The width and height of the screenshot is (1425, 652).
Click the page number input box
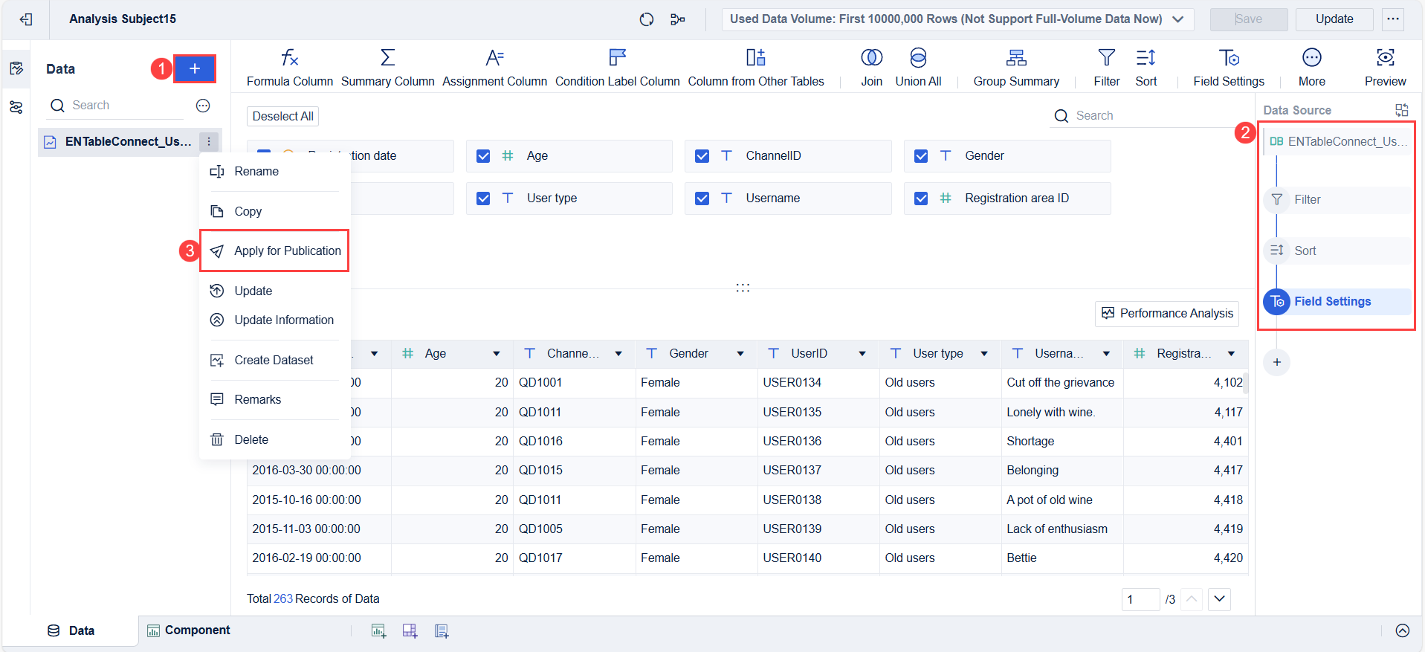(1140, 599)
